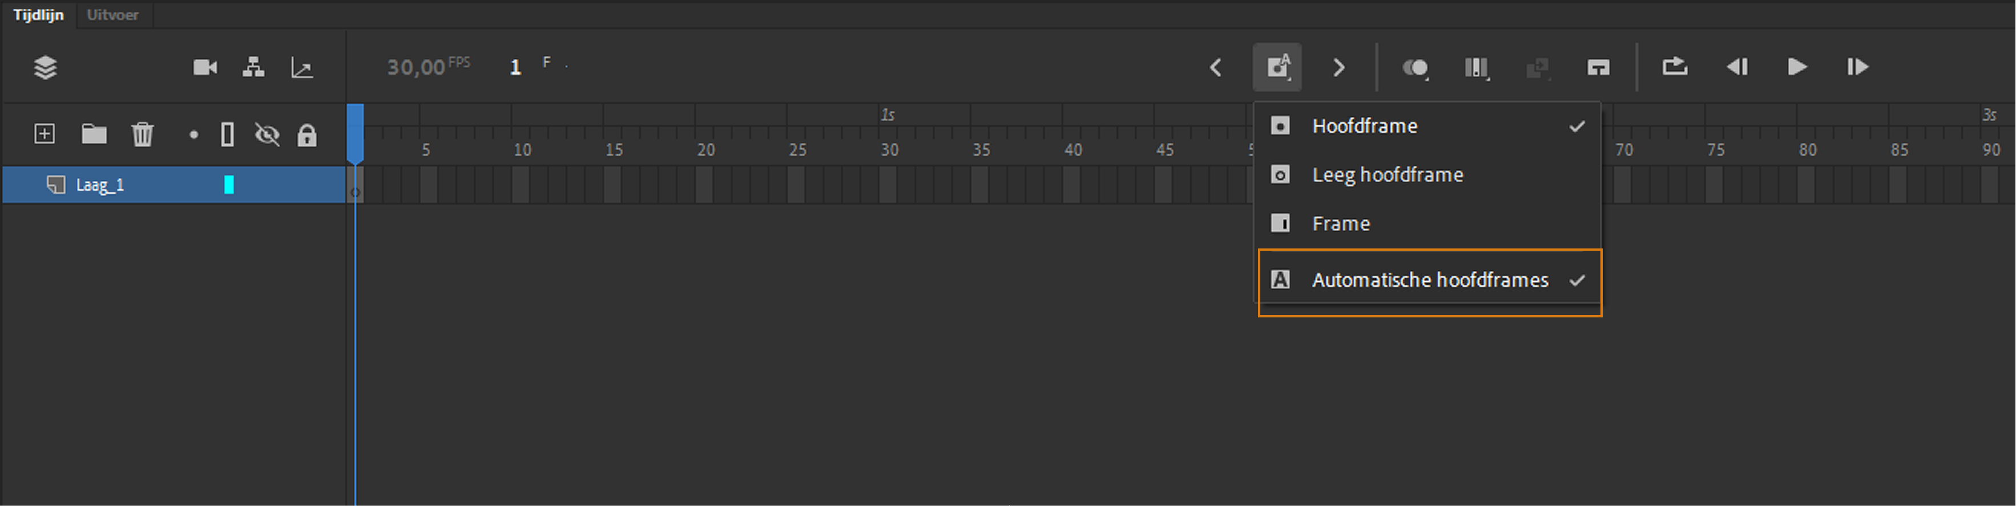Screen dimensions: 2016x506
Task: Toggle hide all layers eye icon
Action: [267, 135]
